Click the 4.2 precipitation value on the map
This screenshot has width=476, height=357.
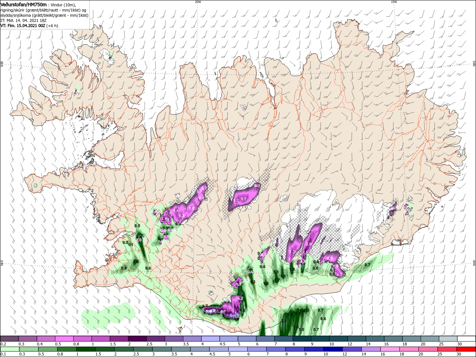tap(240, 298)
